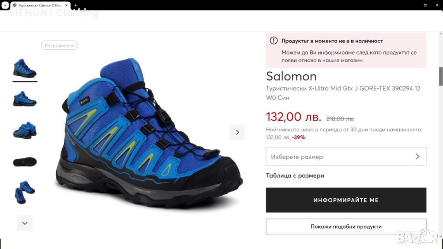Open a new browser tab

point(76,5)
